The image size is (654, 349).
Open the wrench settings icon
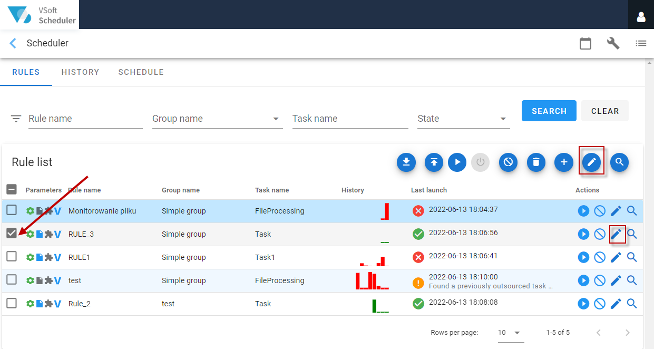[613, 43]
